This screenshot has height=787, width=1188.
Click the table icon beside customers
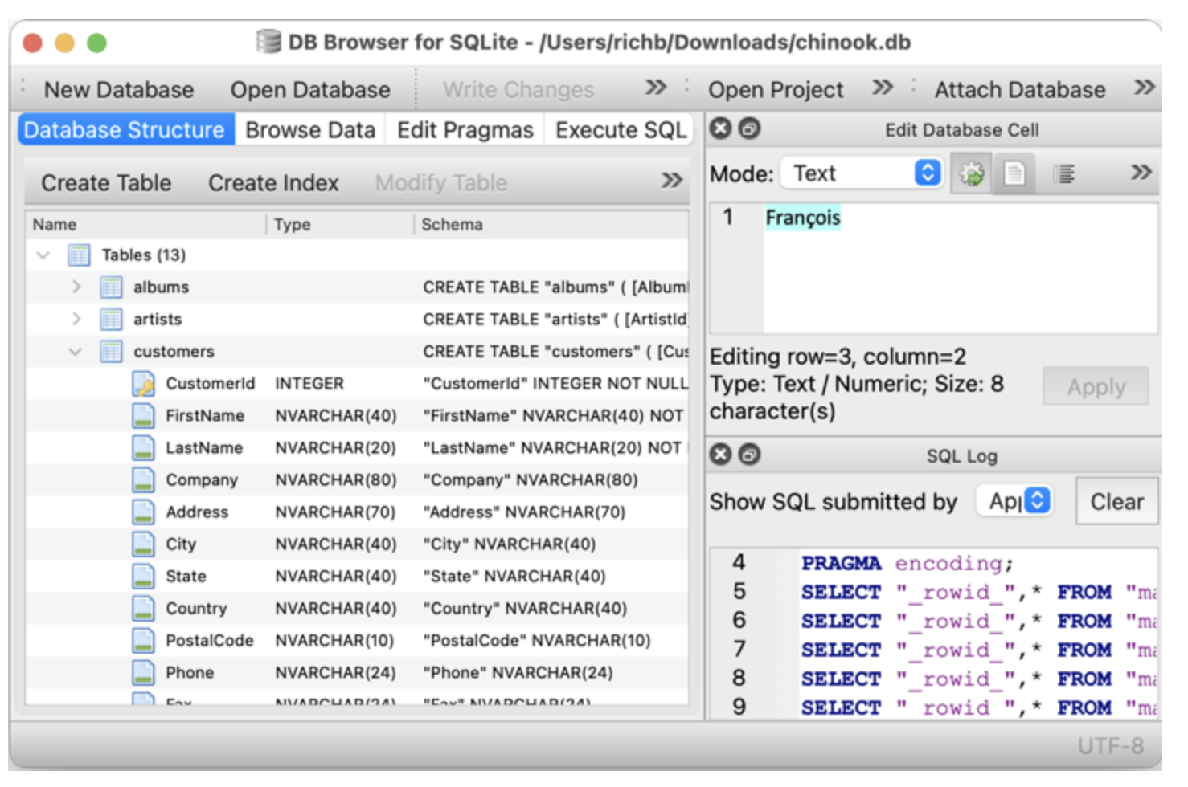coord(110,351)
